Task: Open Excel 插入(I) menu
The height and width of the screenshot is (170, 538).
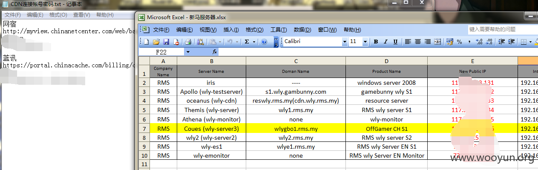Action: pyautogui.click(x=231, y=30)
